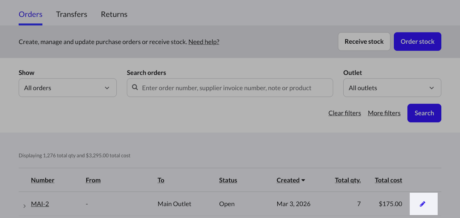Select the Orders tab
This screenshot has width=460, height=218.
click(x=31, y=14)
